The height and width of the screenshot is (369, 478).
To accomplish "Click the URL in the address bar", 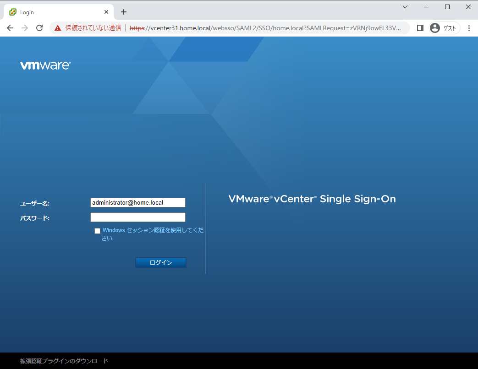I will point(265,28).
